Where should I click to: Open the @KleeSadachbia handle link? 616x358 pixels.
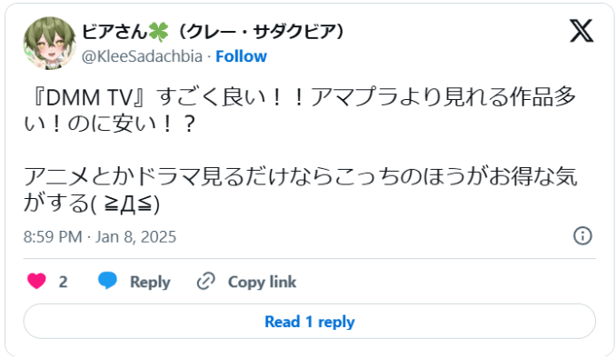point(143,56)
